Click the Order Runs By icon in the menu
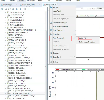Screen dimensions: 104x100 coord(51,30)
